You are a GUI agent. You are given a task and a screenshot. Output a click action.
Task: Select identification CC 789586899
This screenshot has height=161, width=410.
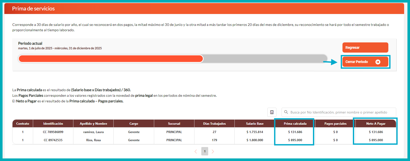pyautogui.click(x=53, y=132)
